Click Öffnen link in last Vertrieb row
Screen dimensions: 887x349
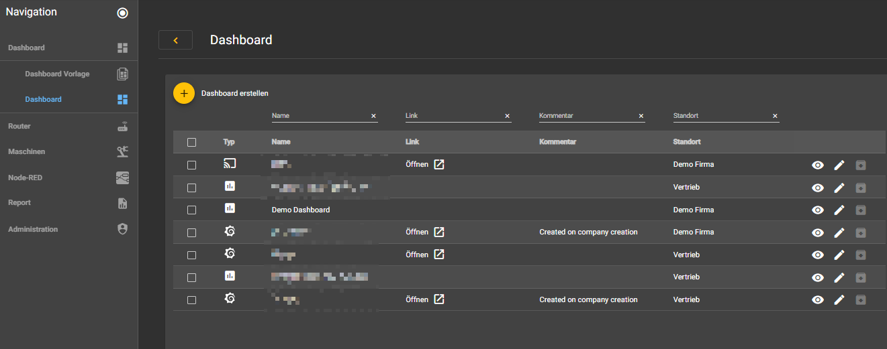coord(417,300)
